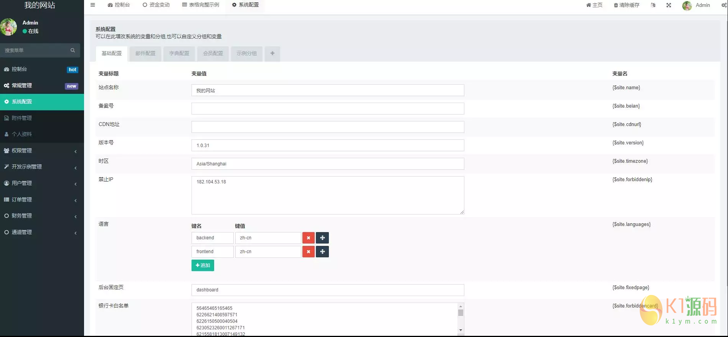Screen dimensions: 728x337
Task: Switch to the 控制台 top tab
Action: point(119,5)
